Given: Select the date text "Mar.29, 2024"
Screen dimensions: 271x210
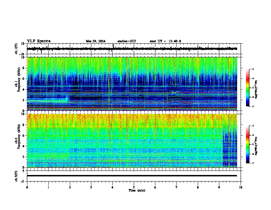Looking at the screenshot, I should (95, 41).
